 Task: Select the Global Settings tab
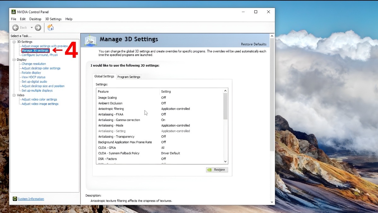[x=104, y=76]
